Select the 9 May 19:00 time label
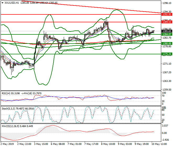Screen dimensions: 173x147 click(x=142, y=144)
